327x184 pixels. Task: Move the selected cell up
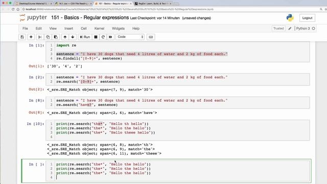(65, 37)
